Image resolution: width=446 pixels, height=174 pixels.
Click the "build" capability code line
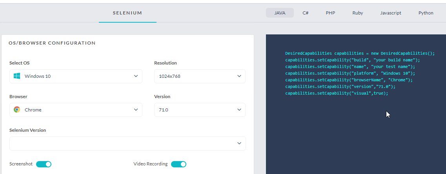tap(353, 60)
